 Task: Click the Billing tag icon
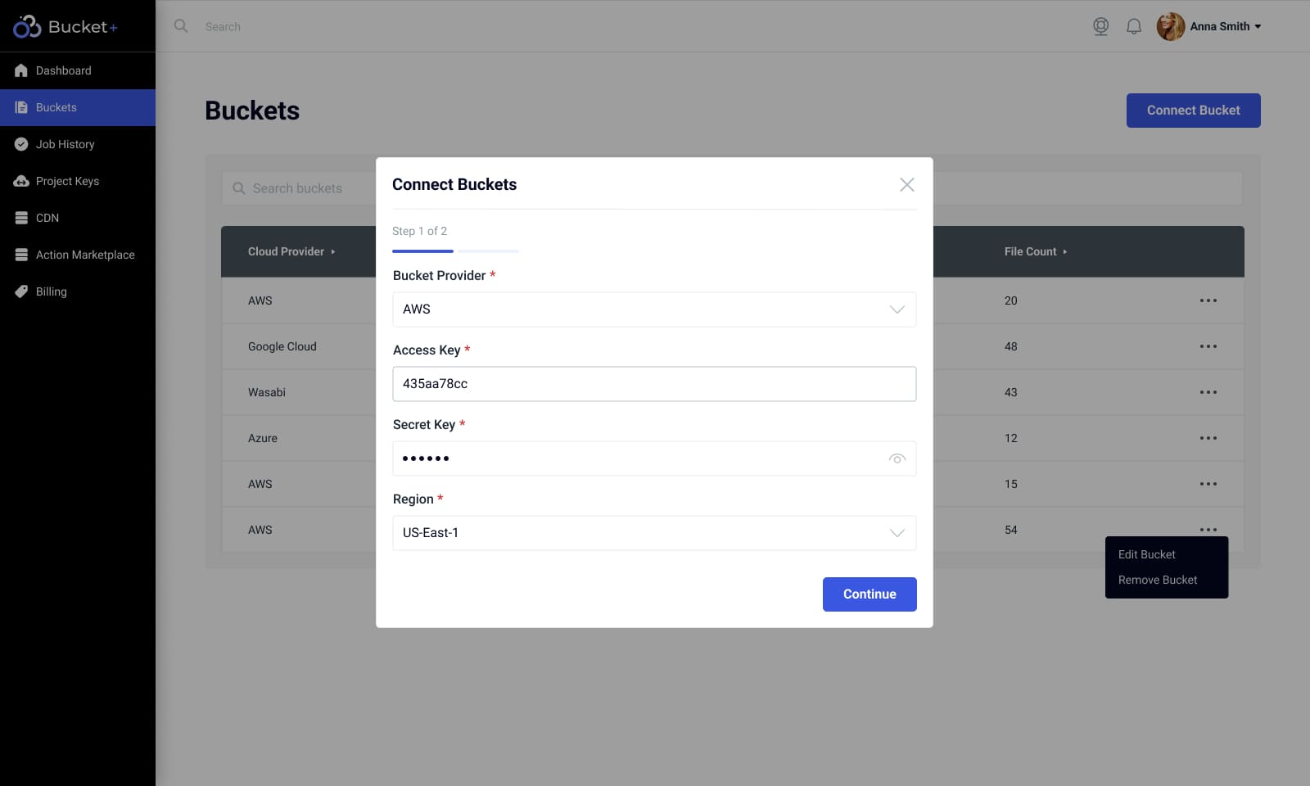[21, 291]
